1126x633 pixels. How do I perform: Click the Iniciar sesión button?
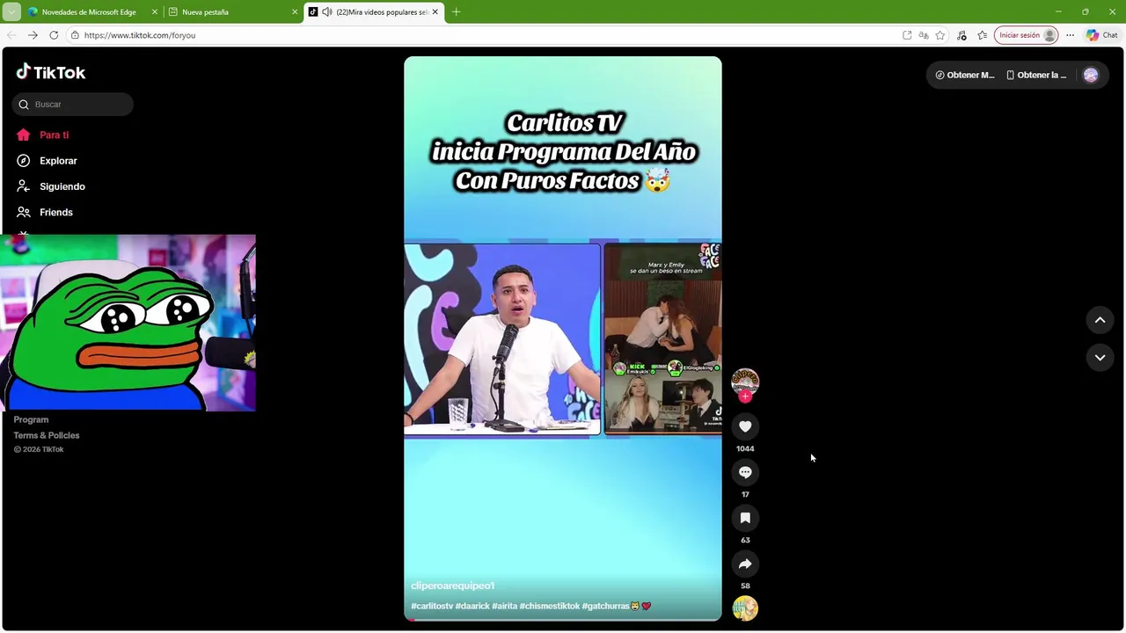pyautogui.click(x=1026, y=35)
